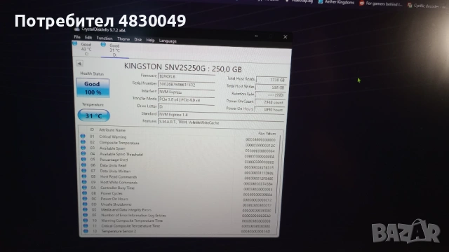449x252 pixels.
Task: Click status icon of Composite Temperature row
Action: coord(83,142)
